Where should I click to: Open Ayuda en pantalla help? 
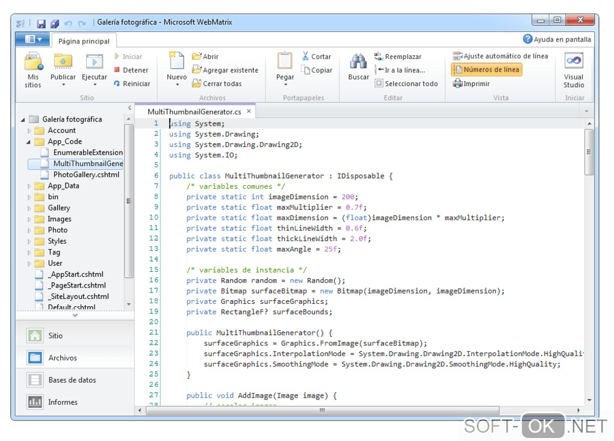pos(557,39)
